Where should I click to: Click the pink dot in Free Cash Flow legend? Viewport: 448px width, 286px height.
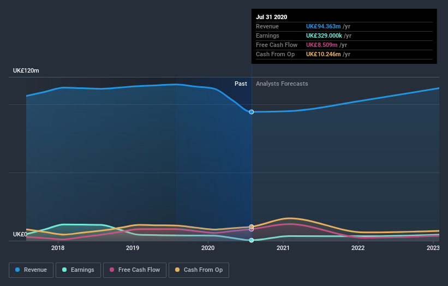click(x=112, y=270)
